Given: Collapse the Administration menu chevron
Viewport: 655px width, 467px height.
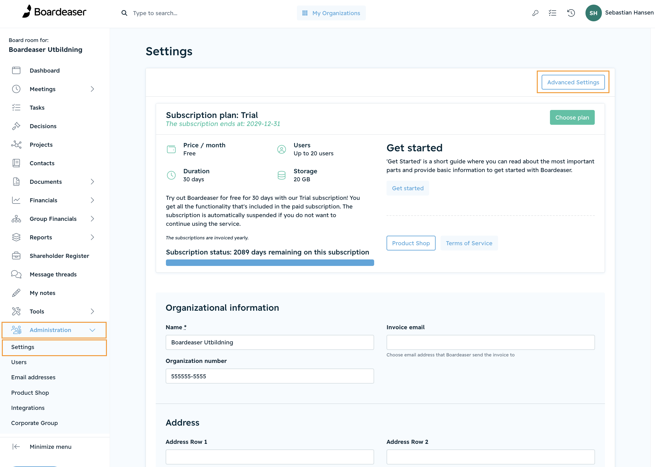Looking at the screenshot, I should (92, 330).
